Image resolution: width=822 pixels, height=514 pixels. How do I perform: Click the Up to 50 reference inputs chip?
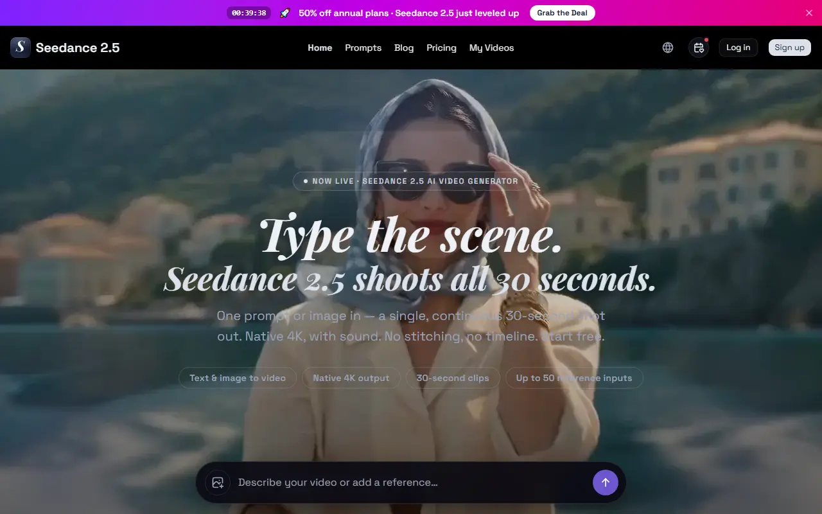(x=574, y=378)
